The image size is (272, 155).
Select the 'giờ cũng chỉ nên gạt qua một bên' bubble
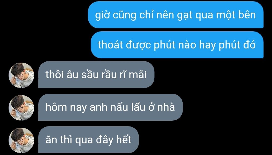(176, 15)
